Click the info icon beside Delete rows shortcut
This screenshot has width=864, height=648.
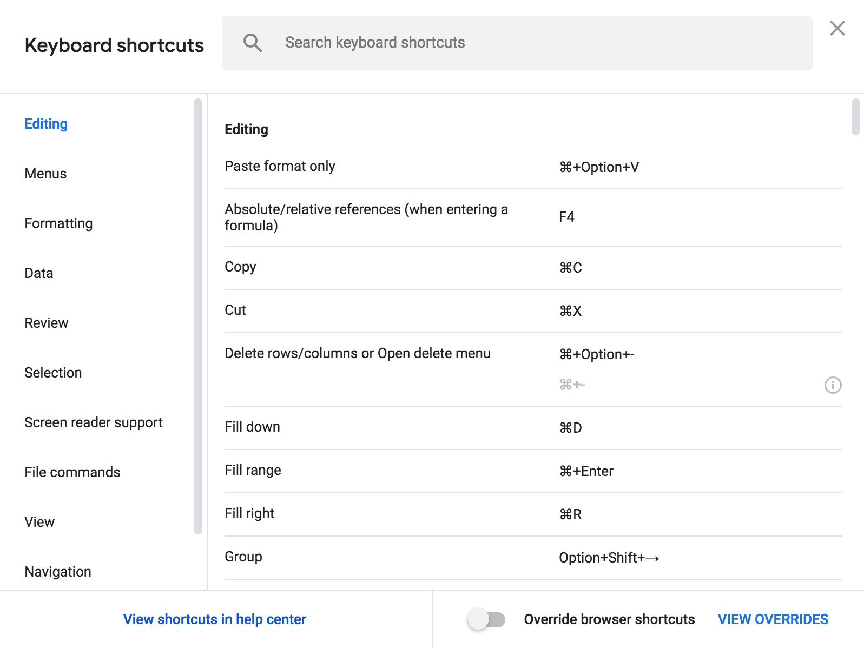click(x=833, y=385)
